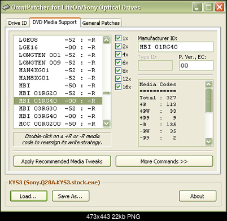Toggle the 8x speed checkbox

coord(118,70)
